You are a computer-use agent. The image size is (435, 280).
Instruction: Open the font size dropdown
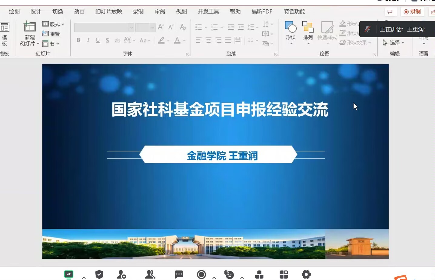pyautogui.click(x=152, y=28)
